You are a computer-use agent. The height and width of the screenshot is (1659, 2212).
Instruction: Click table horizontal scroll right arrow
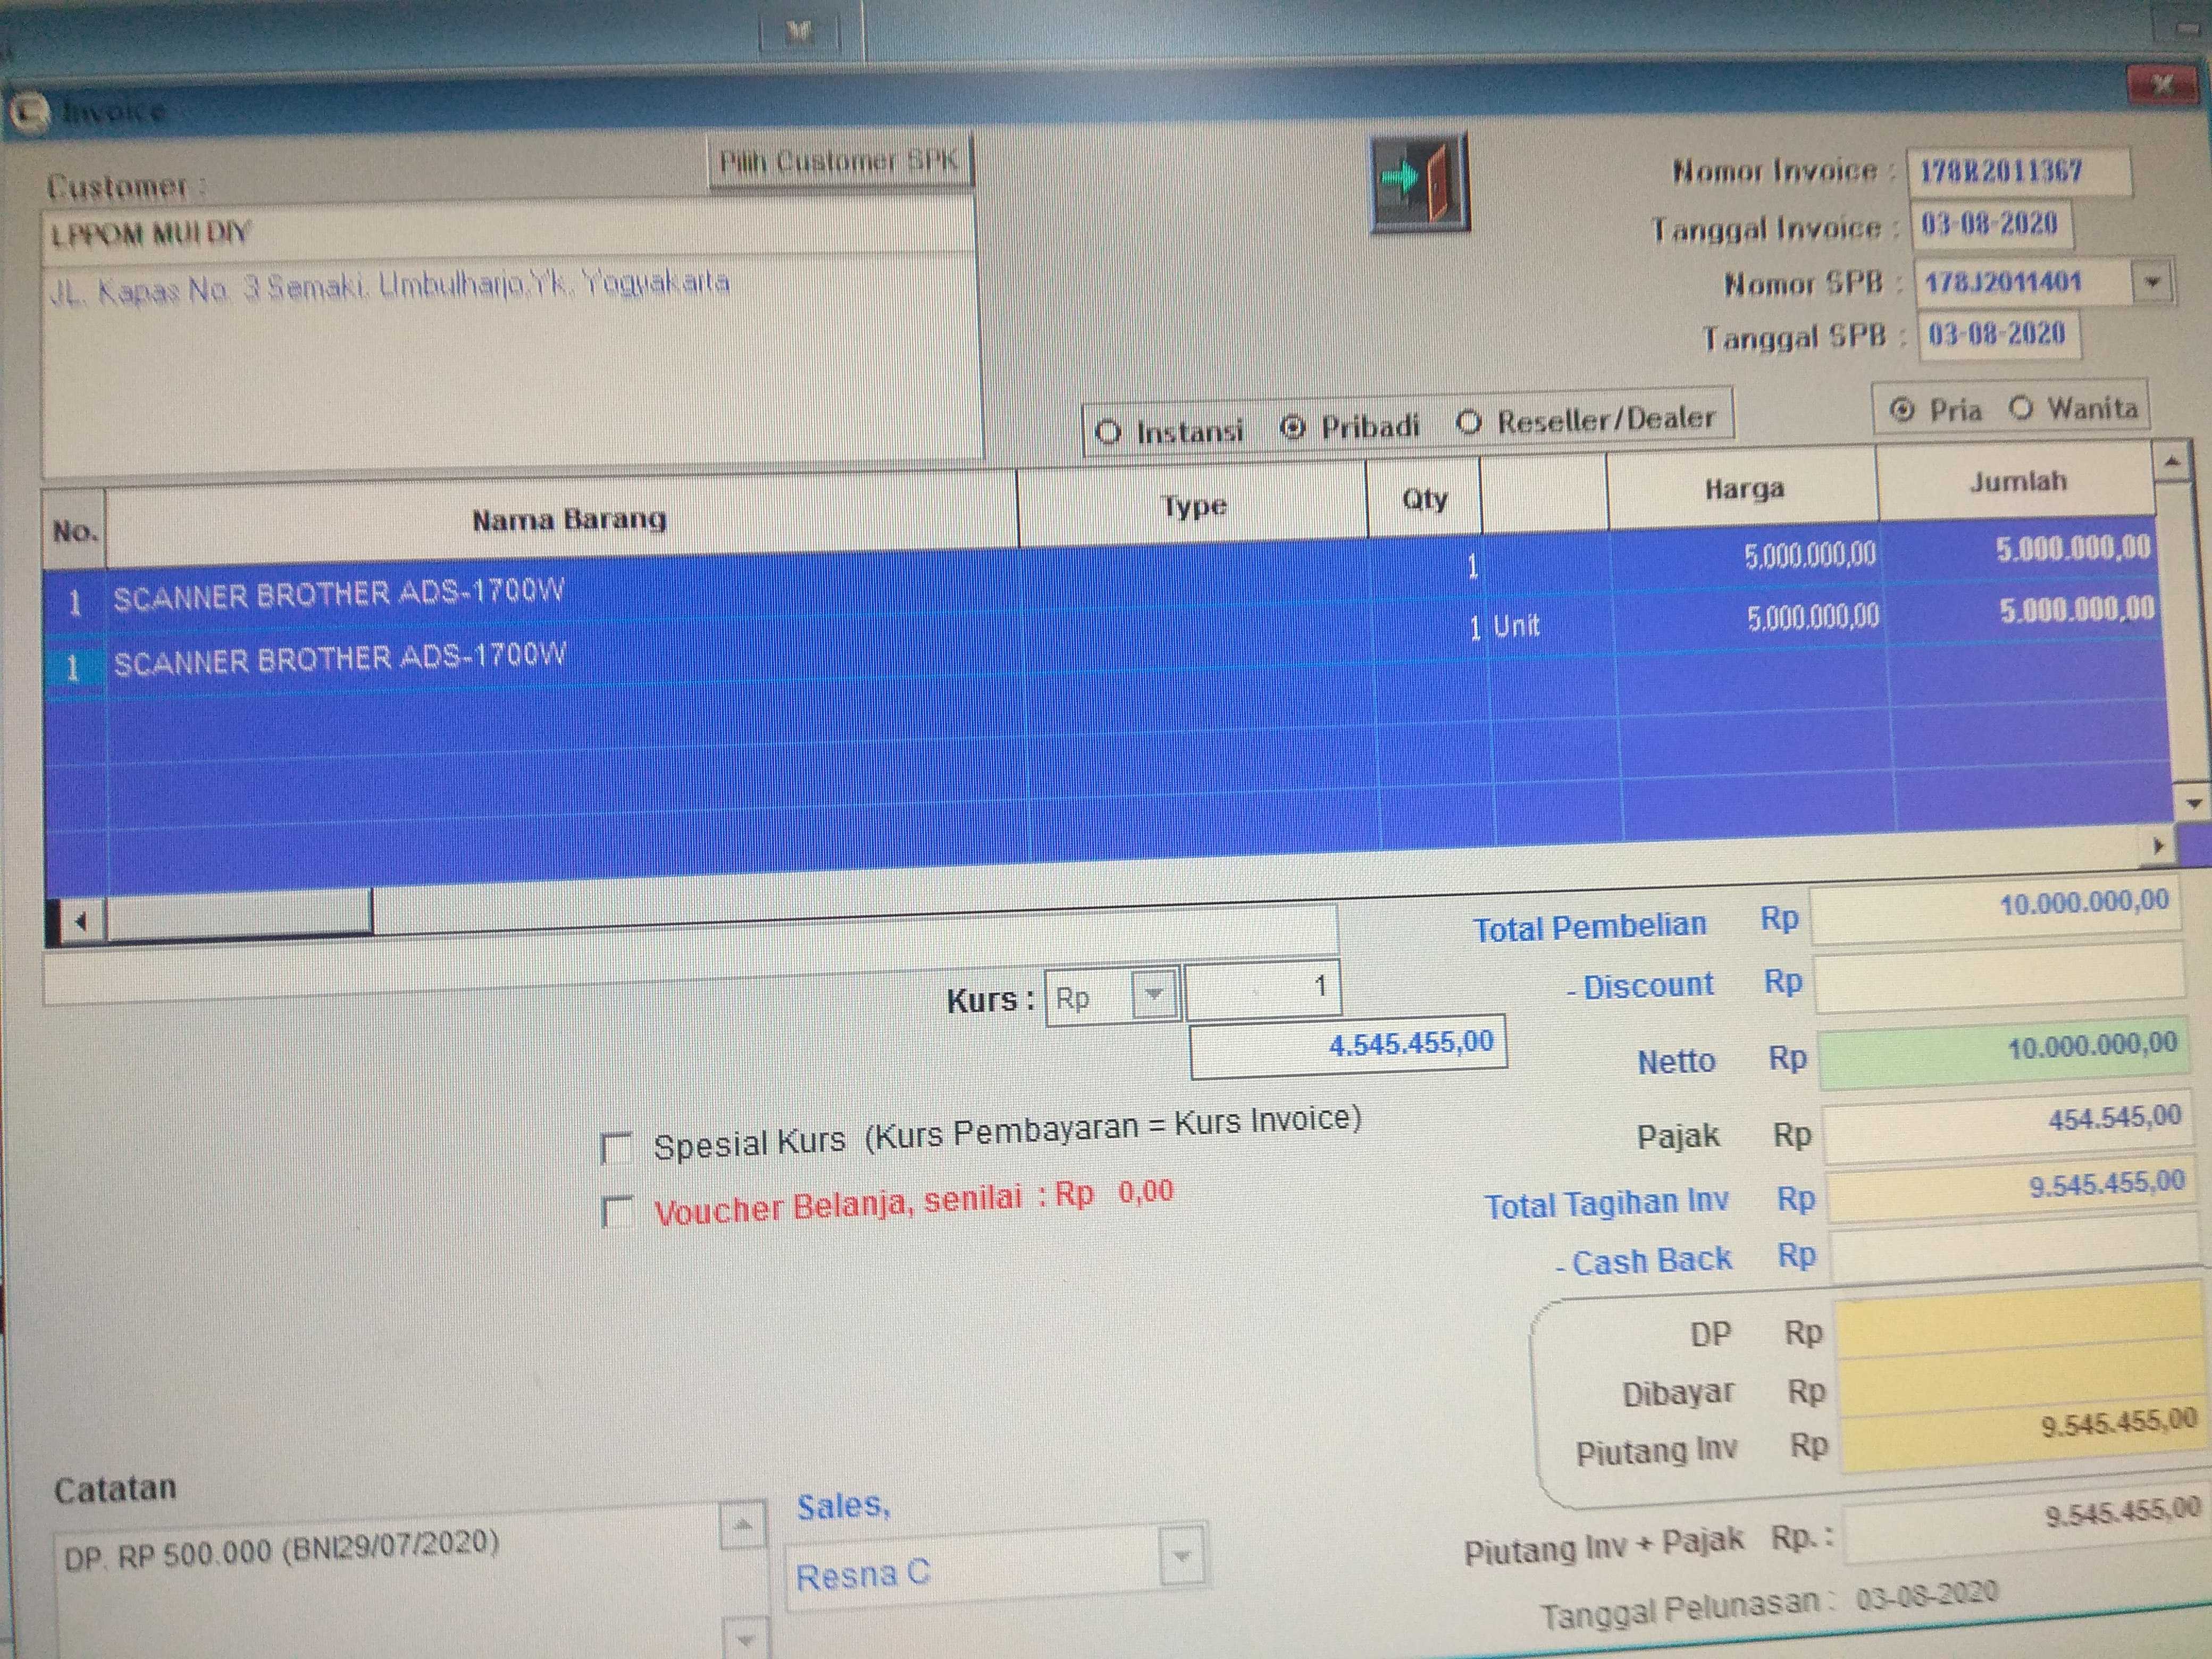(x=2158, y=847)
